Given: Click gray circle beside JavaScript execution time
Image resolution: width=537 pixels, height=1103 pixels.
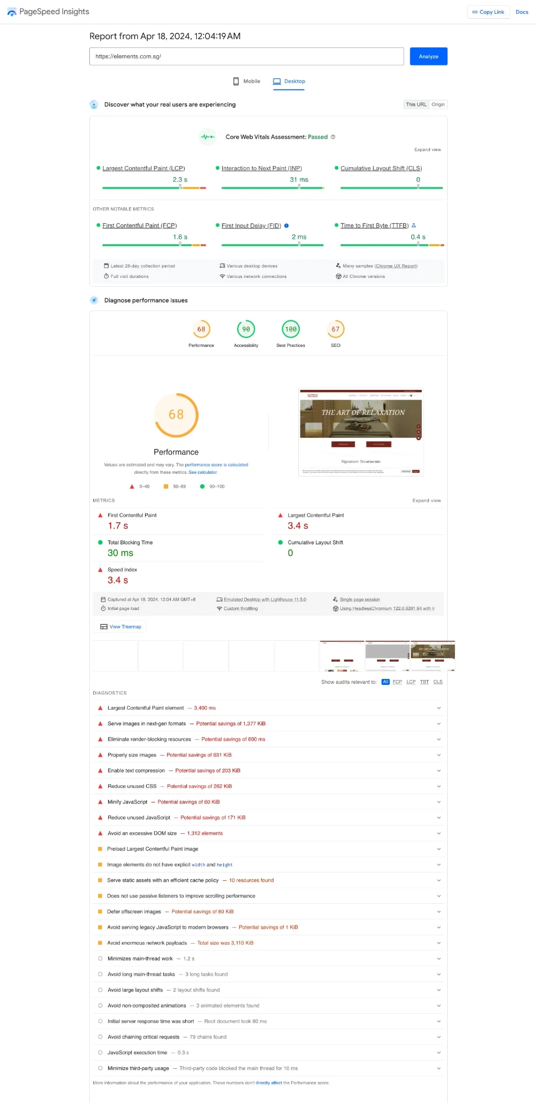Looking at the screenshot, I should (100, 1053).
